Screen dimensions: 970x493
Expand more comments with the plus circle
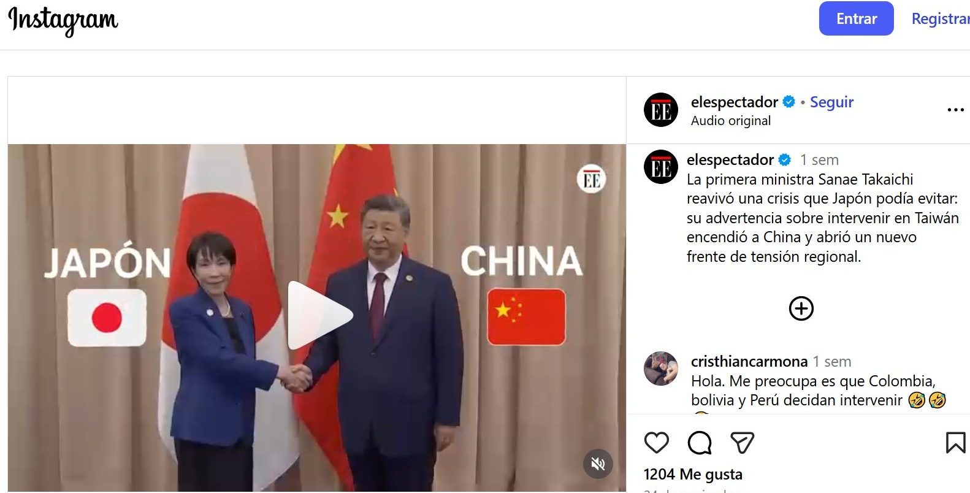[801, 308]
